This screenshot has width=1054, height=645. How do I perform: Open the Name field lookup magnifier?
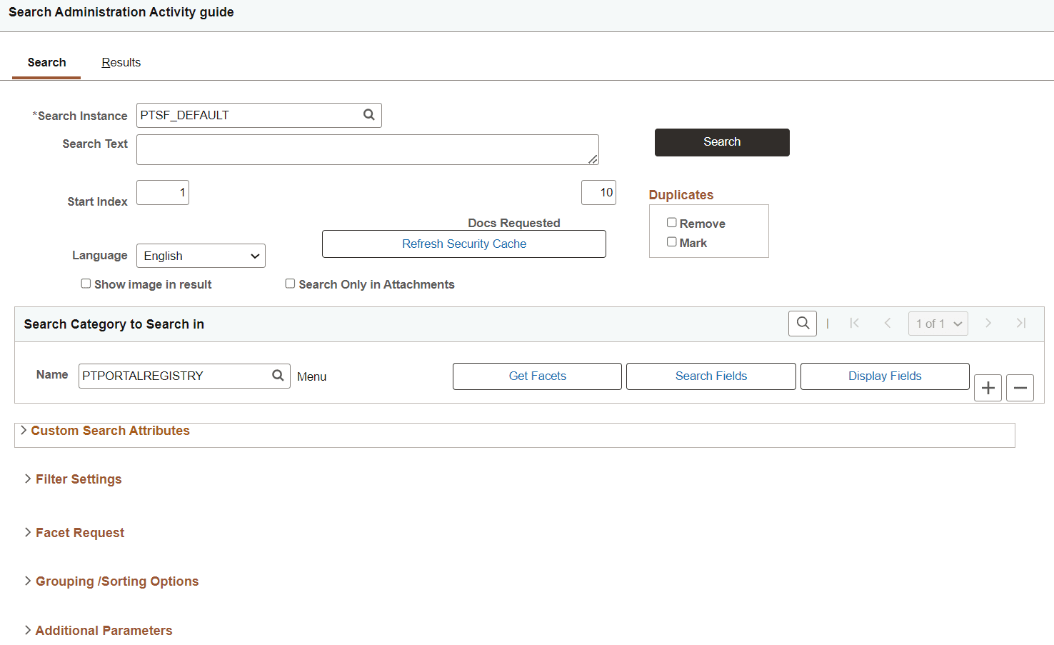click(278, 375)
